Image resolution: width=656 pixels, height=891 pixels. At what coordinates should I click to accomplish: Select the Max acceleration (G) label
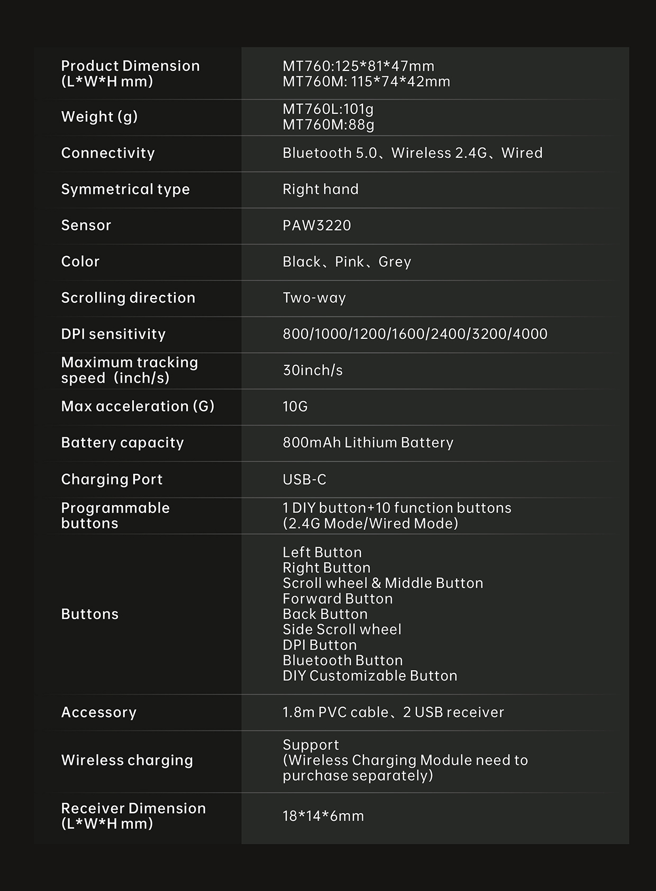138,406
